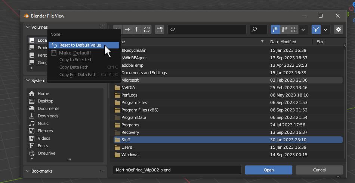Screen dimensions: 355x183
Task: Toggle name column sort arrow
Action: tap(262, 42)
